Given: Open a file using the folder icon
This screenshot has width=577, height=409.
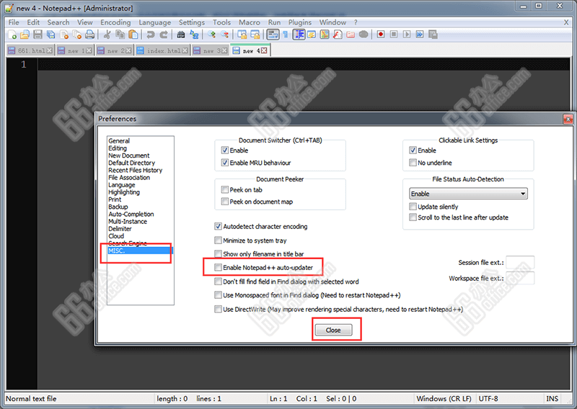Looking at the screenshot, I should click(25, 35).
